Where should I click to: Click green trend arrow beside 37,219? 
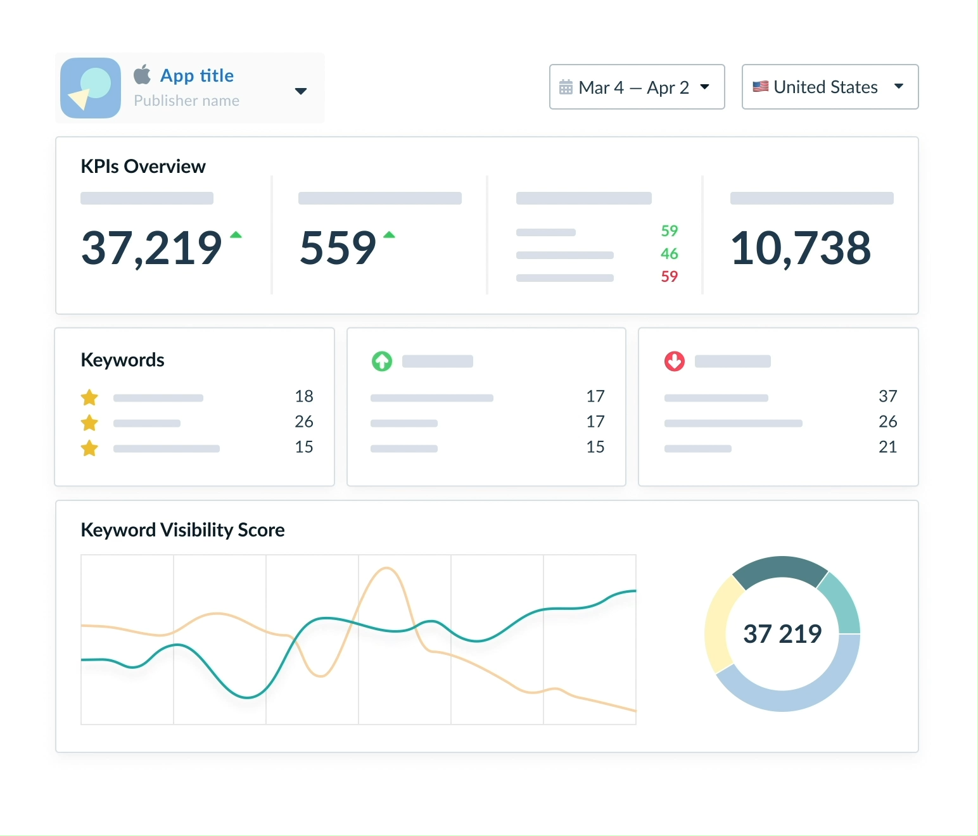[x=236, y=235]
